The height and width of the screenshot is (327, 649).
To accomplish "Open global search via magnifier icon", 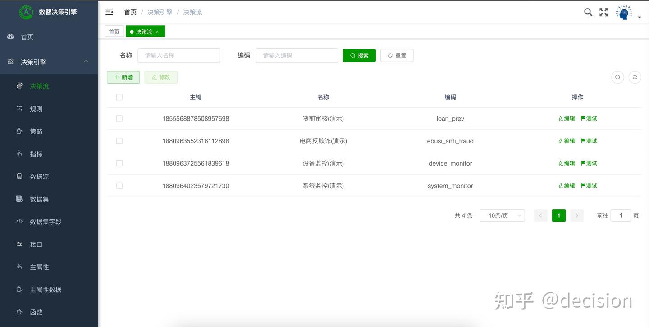I will click(588, 12).
